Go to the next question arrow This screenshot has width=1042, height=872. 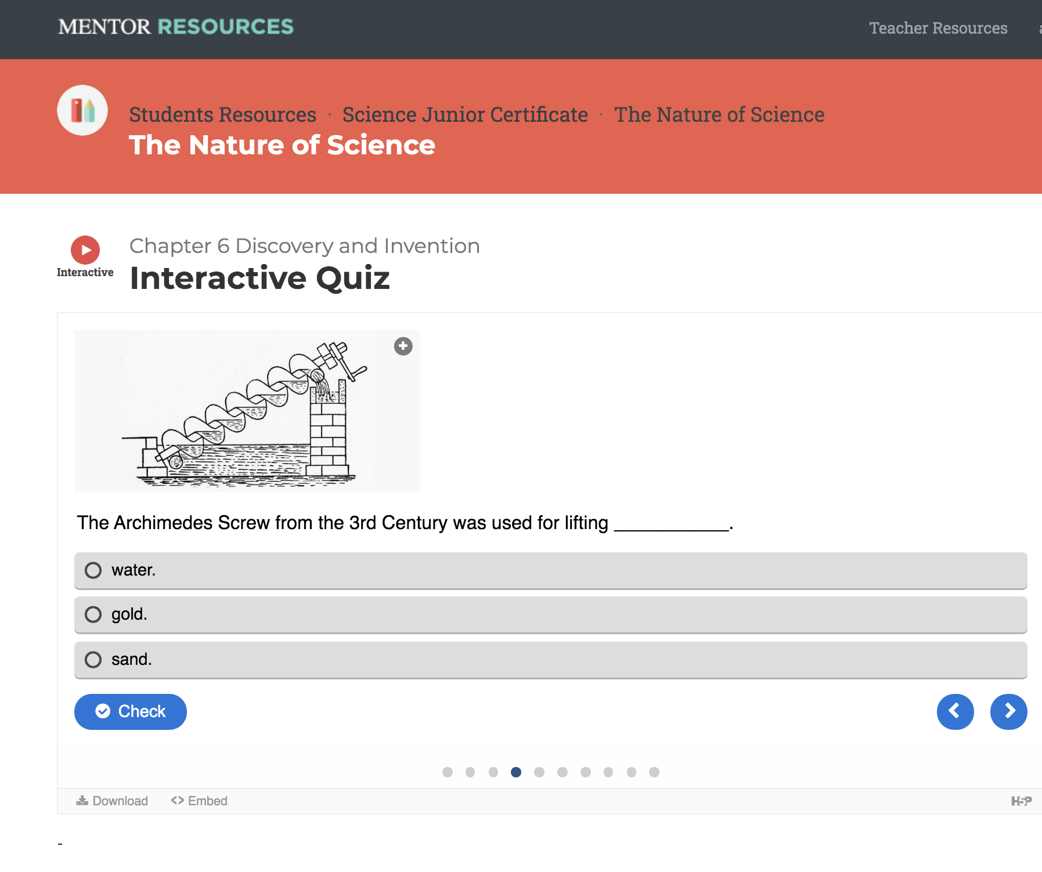click(x=1008, y=711)
